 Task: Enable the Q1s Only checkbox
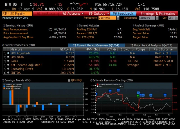[x=69, y=80]
